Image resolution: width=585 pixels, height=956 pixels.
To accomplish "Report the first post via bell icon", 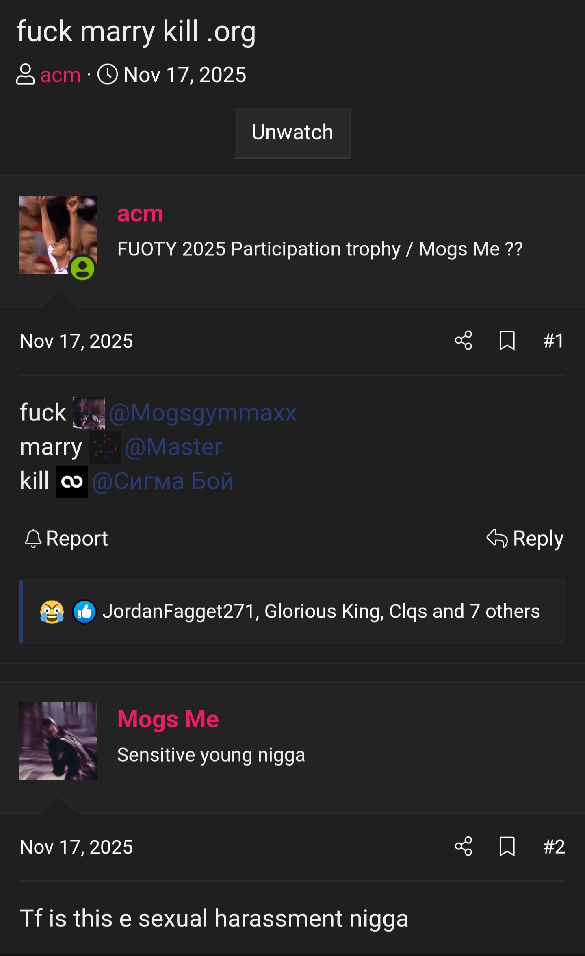I will click(67, 539).
